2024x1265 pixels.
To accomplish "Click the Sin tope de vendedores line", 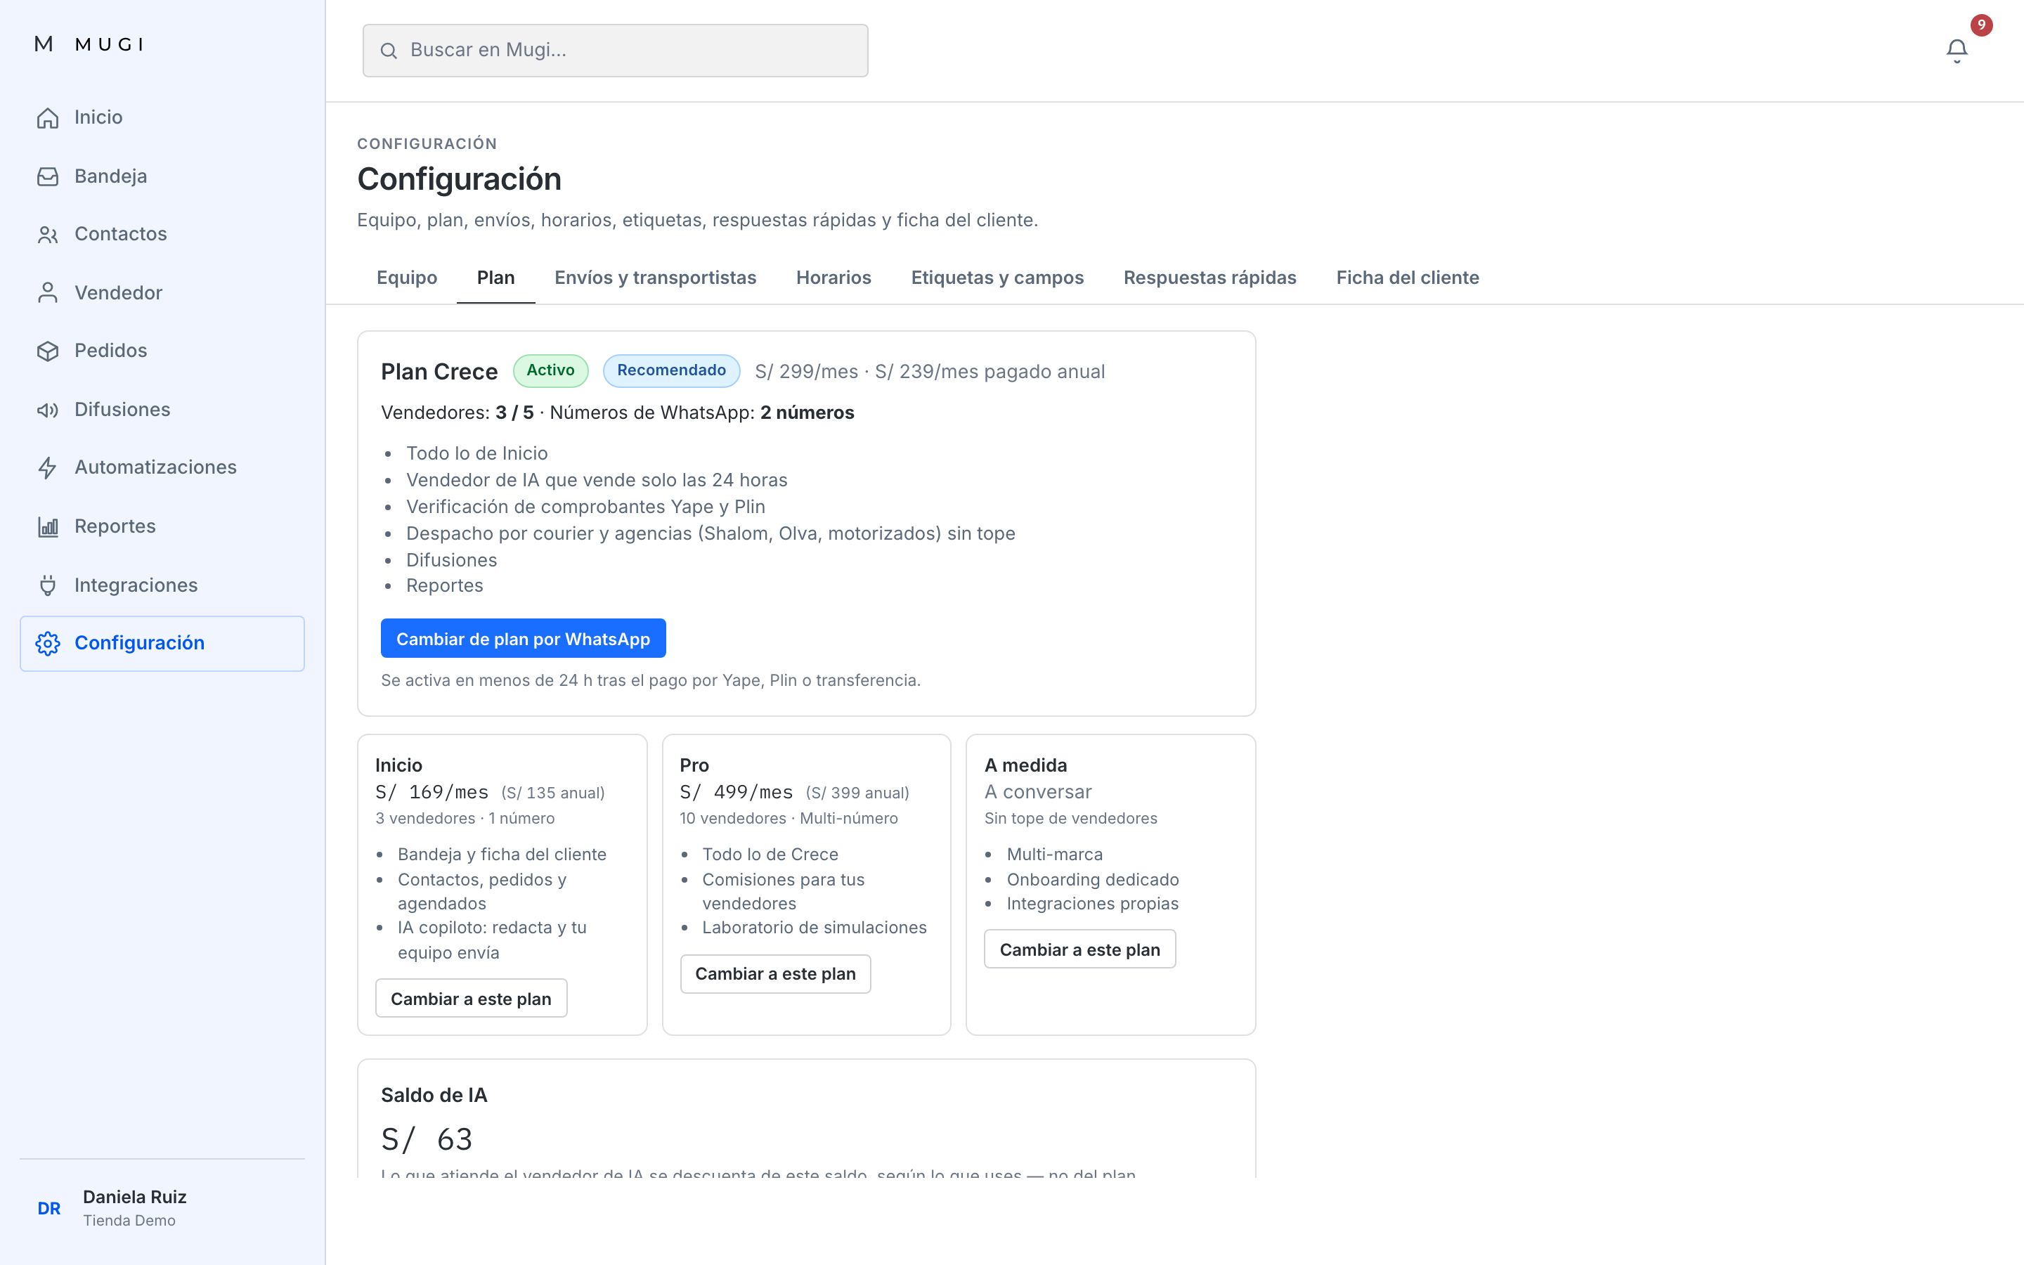I will pos(1070,818).
